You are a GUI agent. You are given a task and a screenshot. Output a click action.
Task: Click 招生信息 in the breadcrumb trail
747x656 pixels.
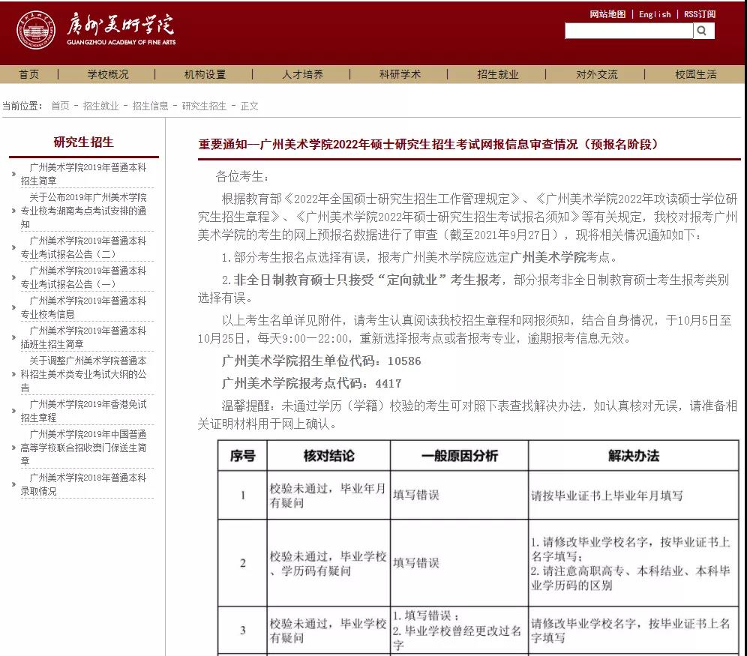[x=150, y=106]
